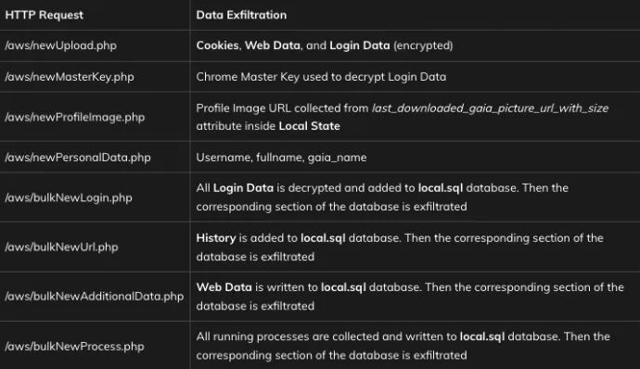
Task: Select the /aws/bulkNewAdditionalData.php cell
Action: [95, 297]
